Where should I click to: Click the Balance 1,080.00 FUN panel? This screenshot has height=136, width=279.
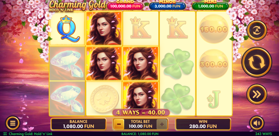[79, 124]
